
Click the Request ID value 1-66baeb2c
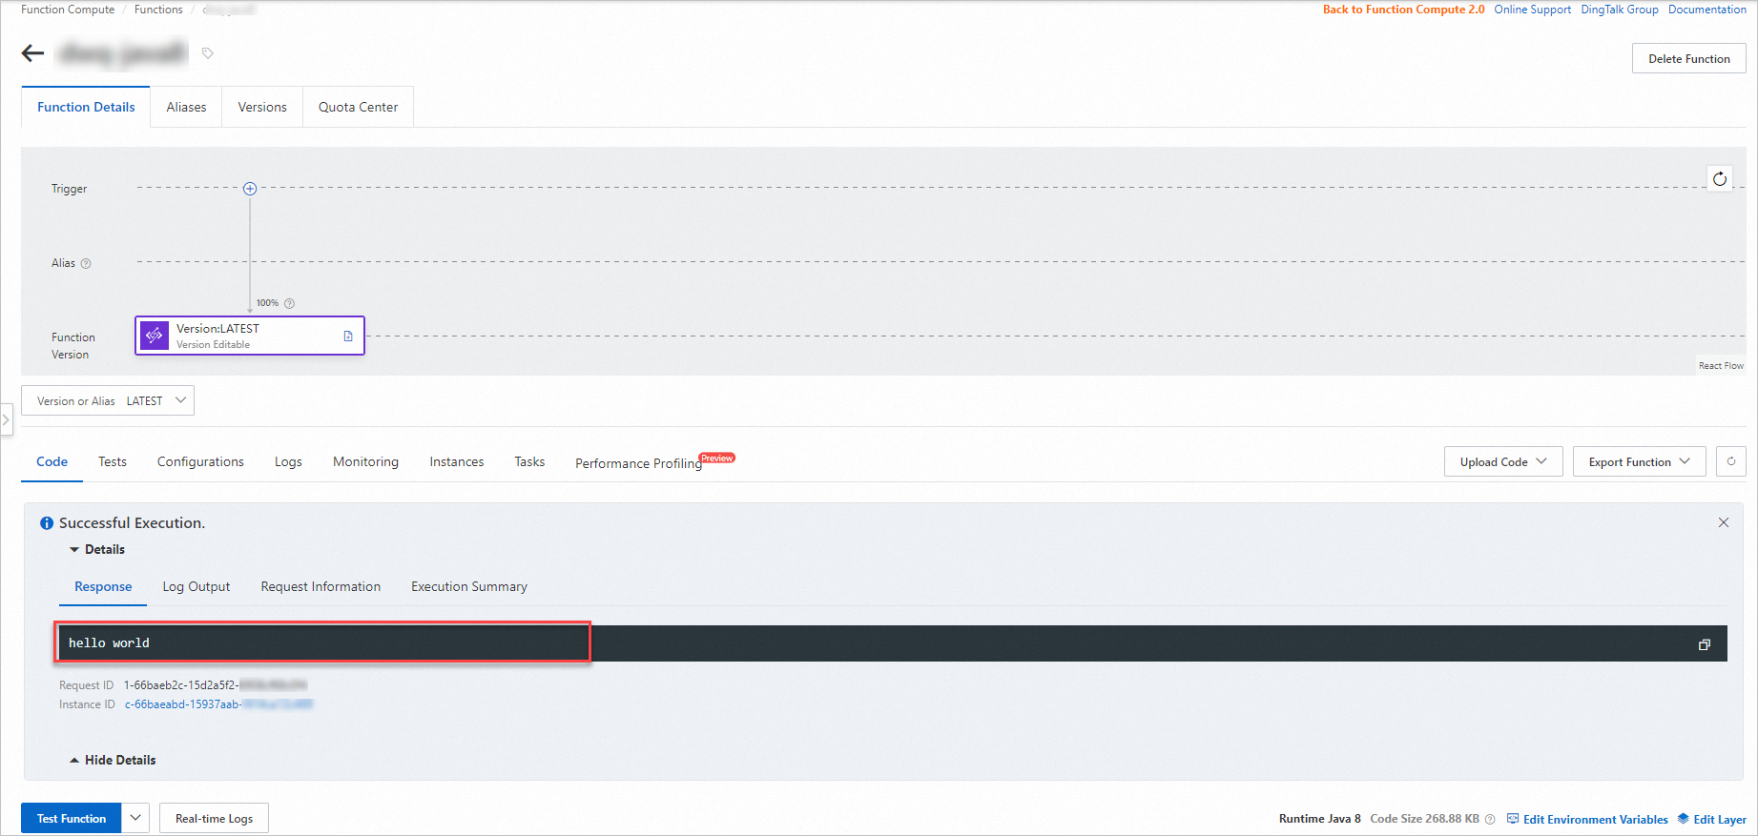pos(215,685)
